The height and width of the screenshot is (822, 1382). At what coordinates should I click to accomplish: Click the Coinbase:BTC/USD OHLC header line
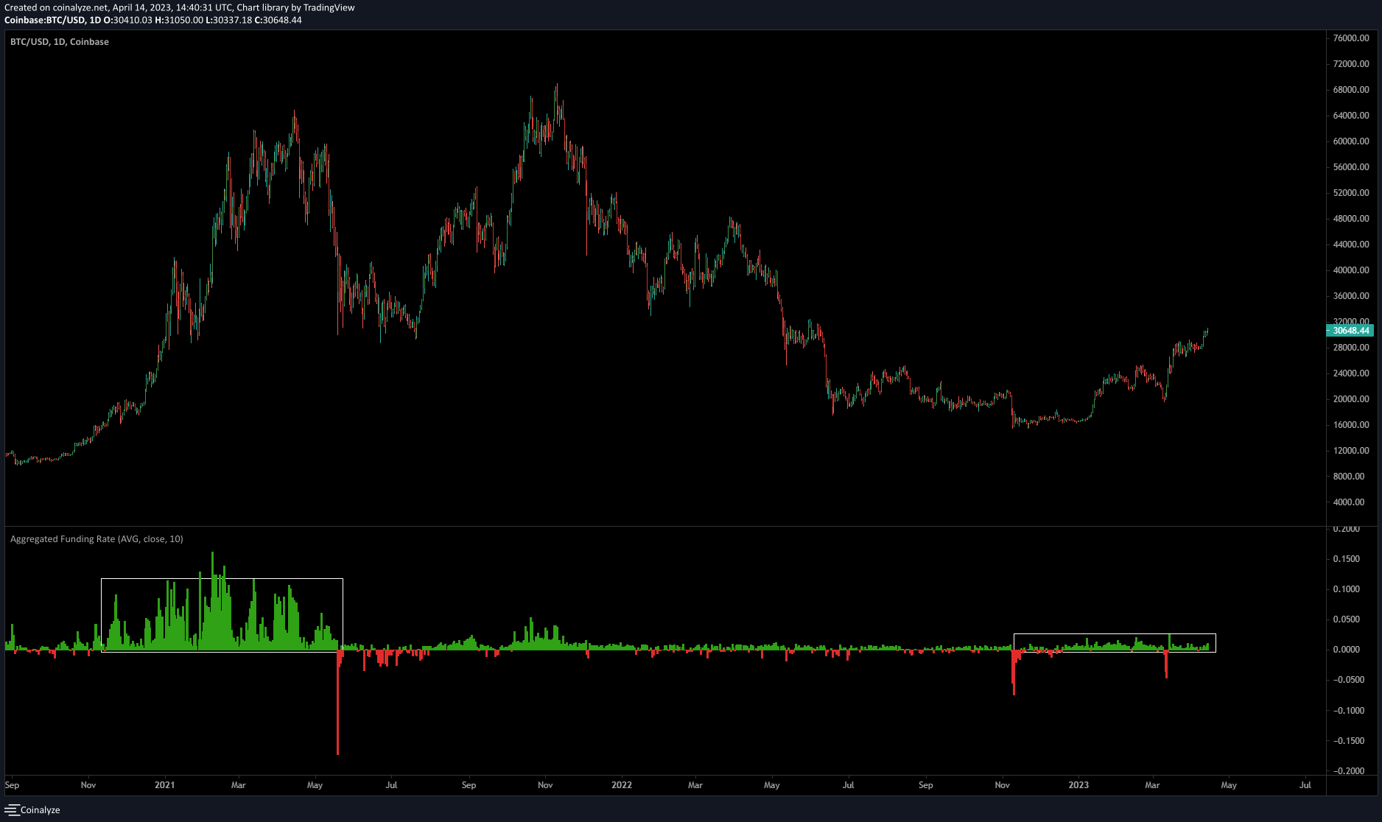153,20
